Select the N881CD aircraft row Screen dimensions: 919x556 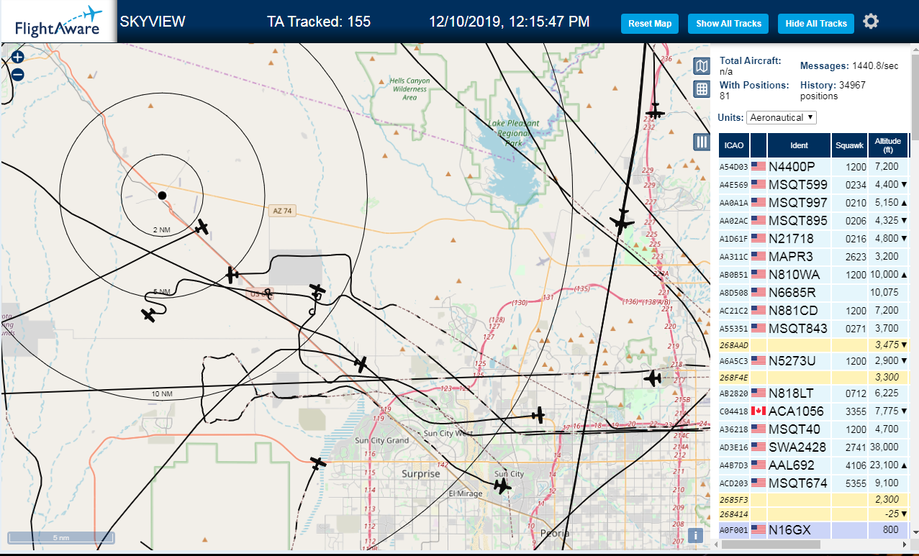tap(813, 310)
